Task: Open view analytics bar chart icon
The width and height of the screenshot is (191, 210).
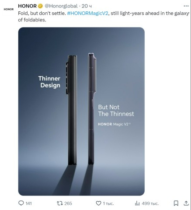Action: (137, 203)
